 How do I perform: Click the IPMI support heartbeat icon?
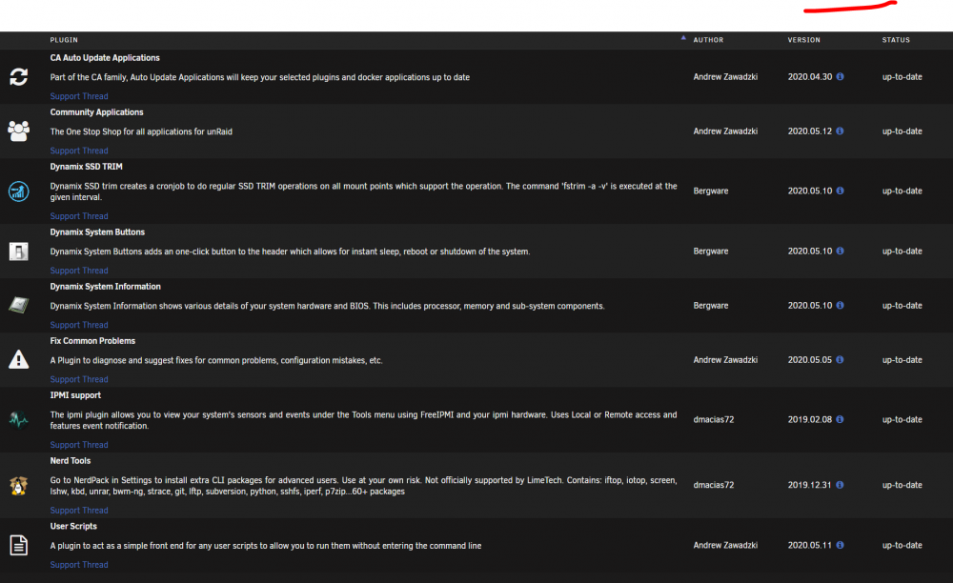[x=19, y=419]
